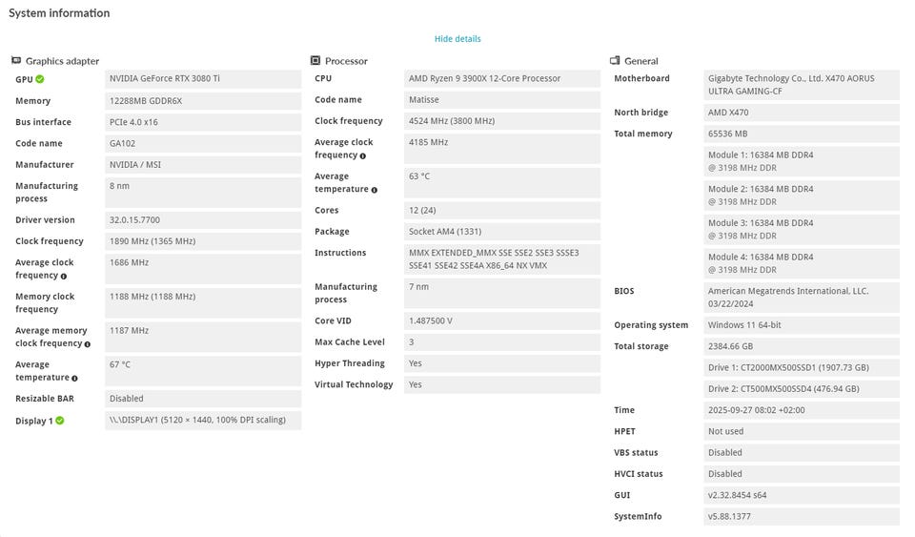This screenshot has height=537, width=915.
Task: Click info icon beside Processor Average clock frequency
Action: (x=363, y=155)
